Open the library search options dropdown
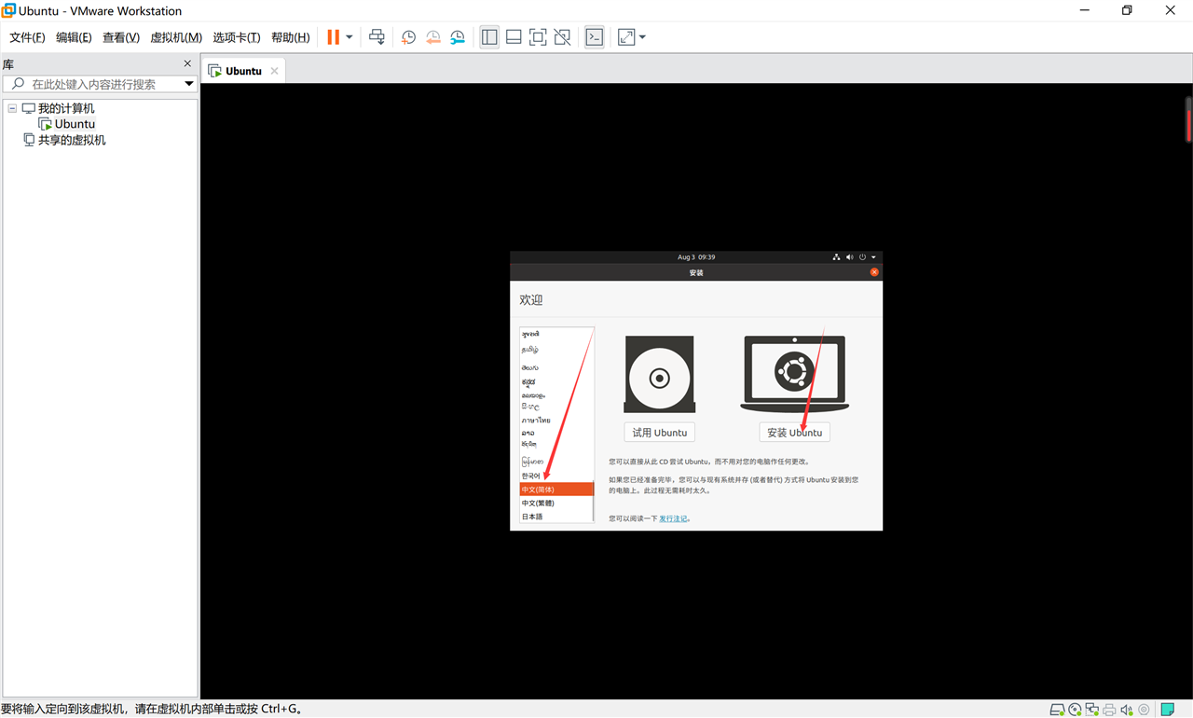1193x718 pixels. 189,84
